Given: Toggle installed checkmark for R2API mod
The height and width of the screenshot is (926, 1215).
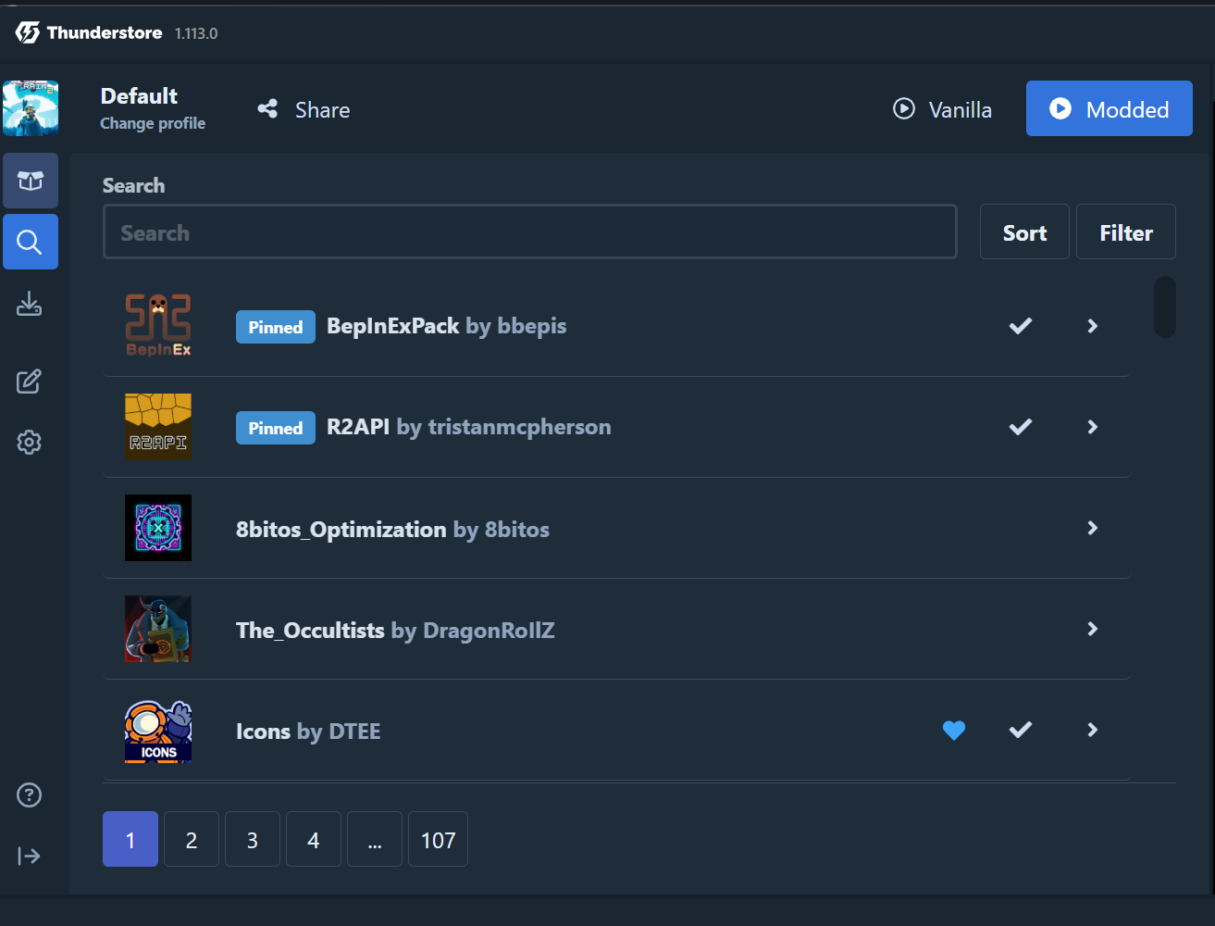Looking at the screenshot, I should pyautogui.click(x=1021, y=427).
